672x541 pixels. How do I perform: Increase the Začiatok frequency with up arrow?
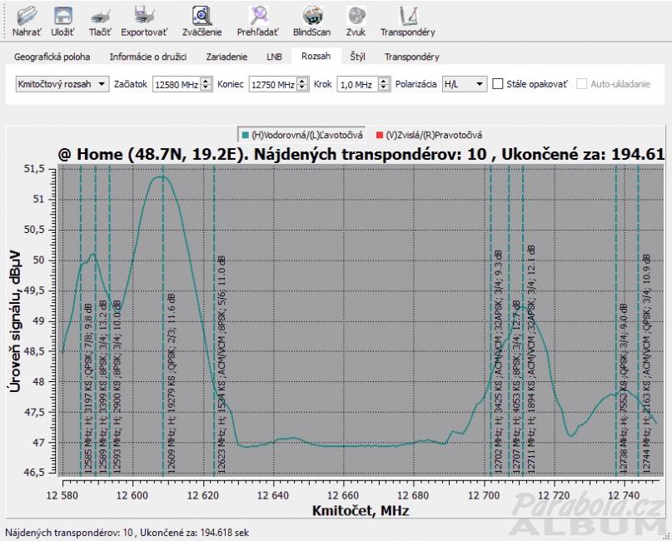pyautogui.click(x=207, y=81)
